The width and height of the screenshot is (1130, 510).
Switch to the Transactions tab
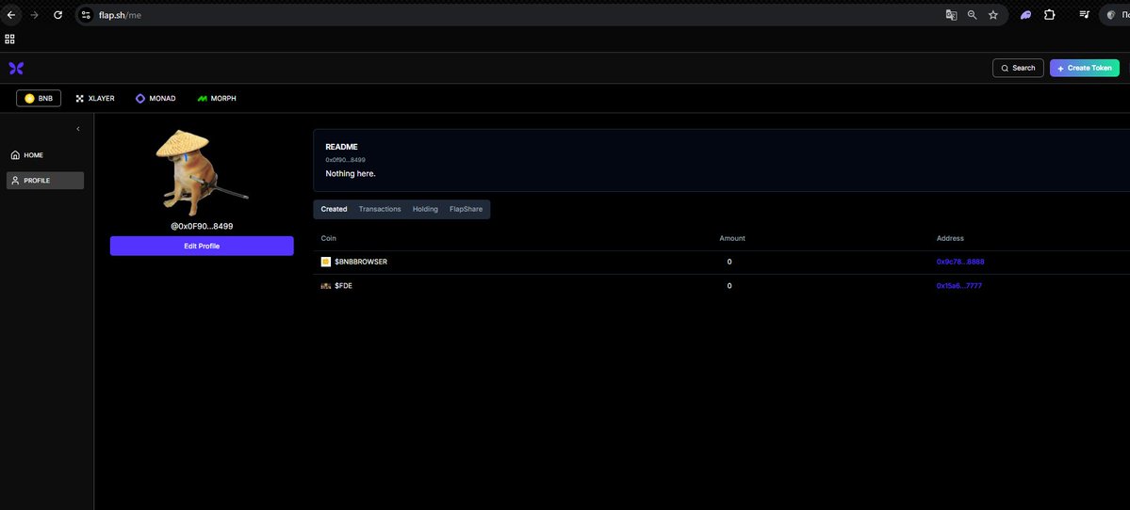[380, 209]
